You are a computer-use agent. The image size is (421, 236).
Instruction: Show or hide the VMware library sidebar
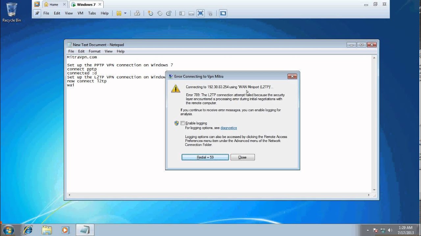point(182,13)
